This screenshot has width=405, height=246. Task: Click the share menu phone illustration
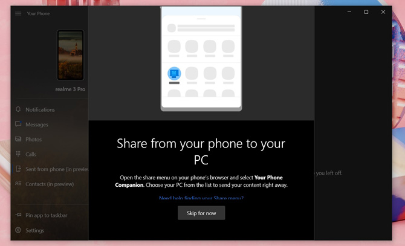[x=201, y=59]
